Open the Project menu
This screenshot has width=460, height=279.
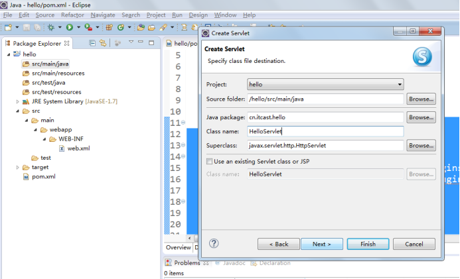click(156, 15)
